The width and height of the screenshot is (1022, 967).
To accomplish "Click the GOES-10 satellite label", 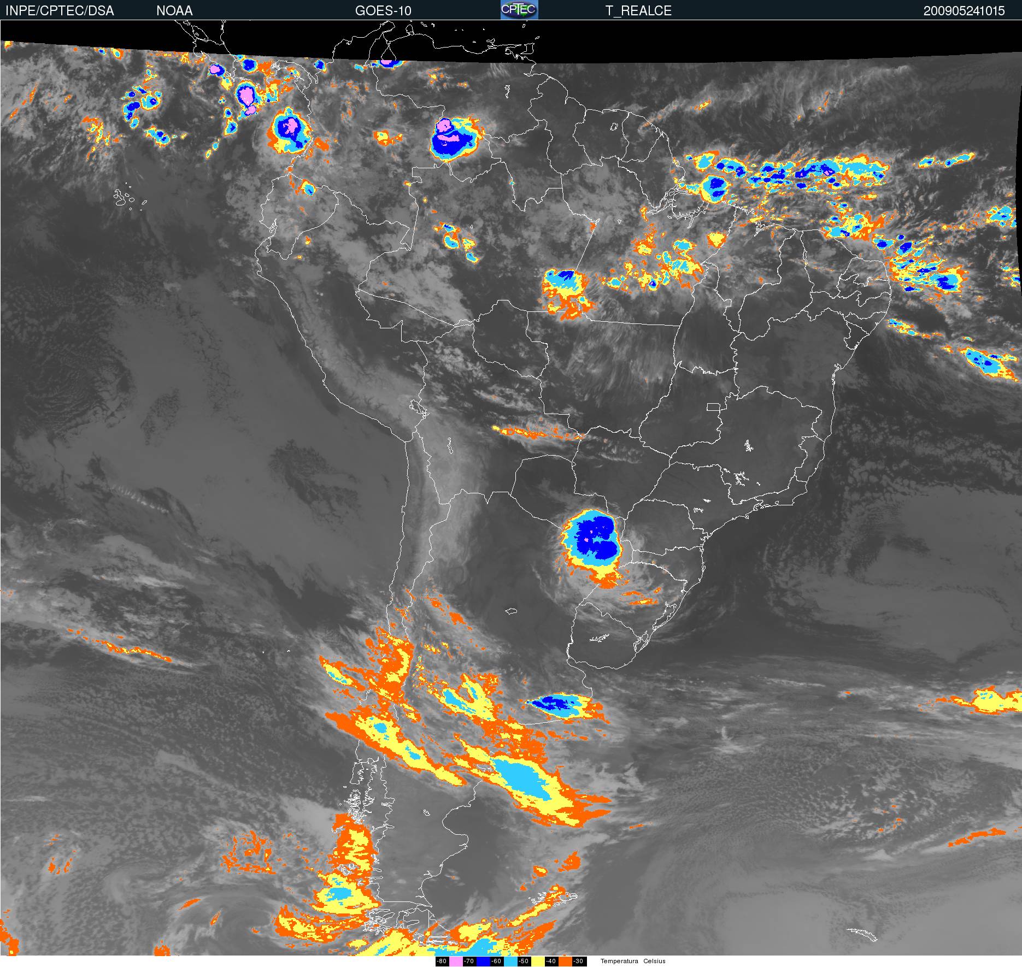I will (x=383, y=11).
